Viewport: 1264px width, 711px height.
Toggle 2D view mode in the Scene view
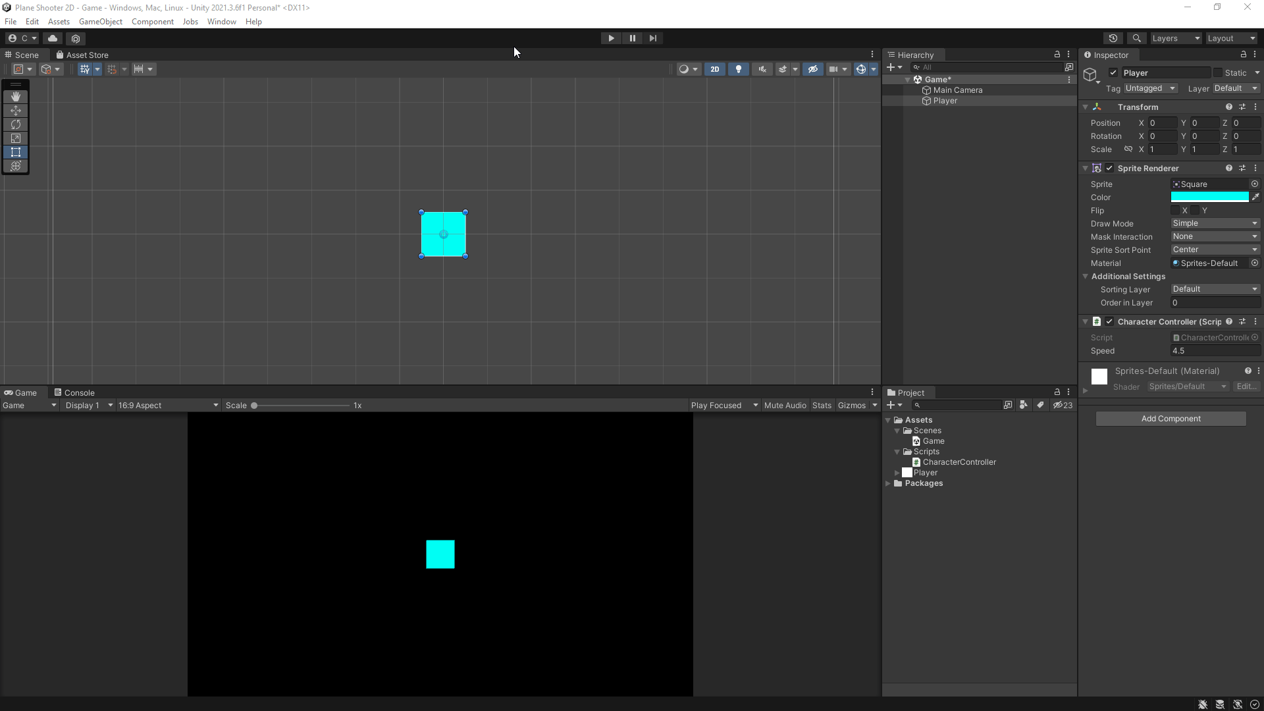pos(714,68)
